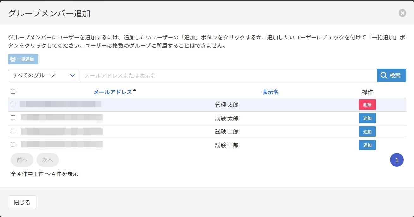The width and height of the screenshot is (414, 217).
Task: Click the magnifier 検索 search button
Action: [391, 75]
